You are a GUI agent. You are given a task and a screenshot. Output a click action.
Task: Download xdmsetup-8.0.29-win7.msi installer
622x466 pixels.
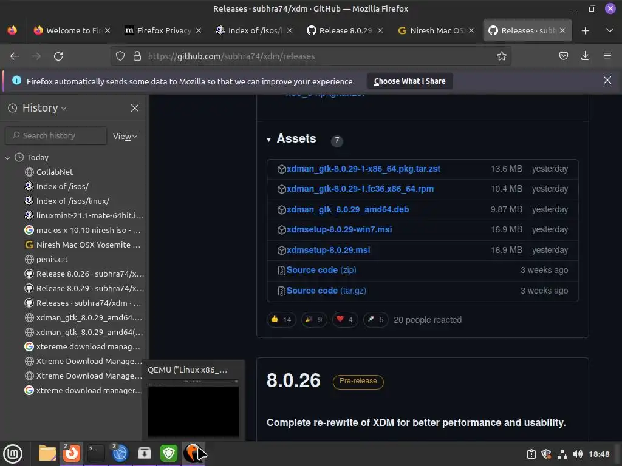[x=339, y=229]
